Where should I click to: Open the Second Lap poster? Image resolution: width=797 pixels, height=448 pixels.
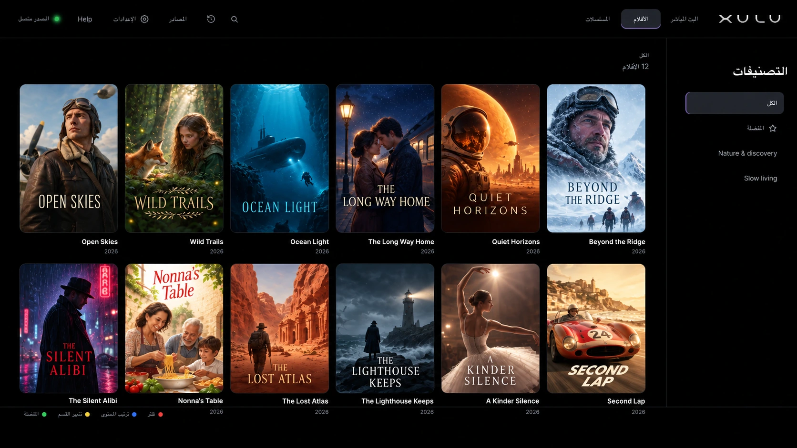596,329
